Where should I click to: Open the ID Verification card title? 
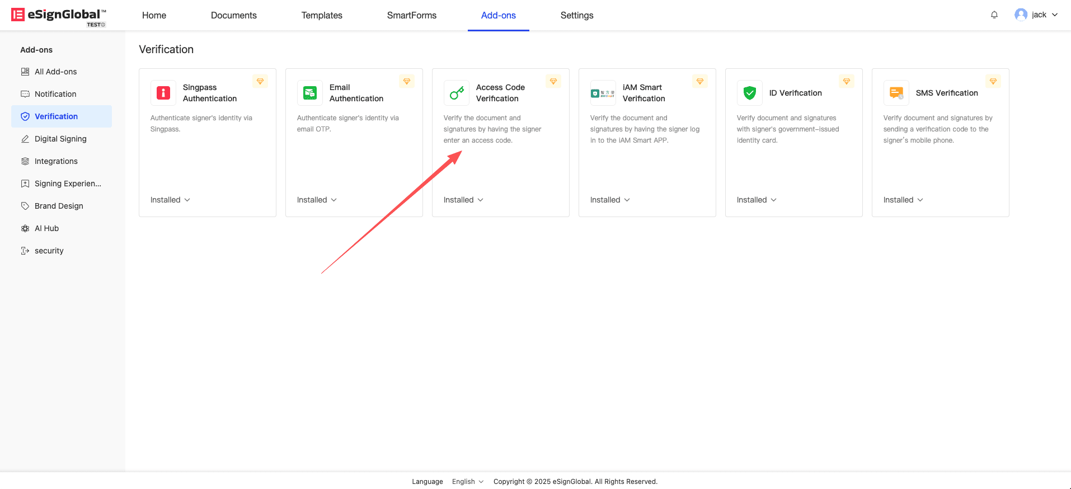point(795,93)
